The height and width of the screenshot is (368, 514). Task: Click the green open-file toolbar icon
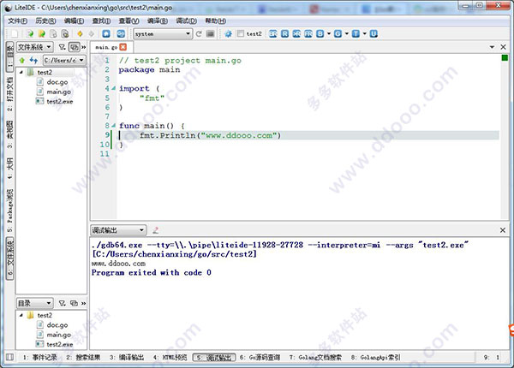30,33
